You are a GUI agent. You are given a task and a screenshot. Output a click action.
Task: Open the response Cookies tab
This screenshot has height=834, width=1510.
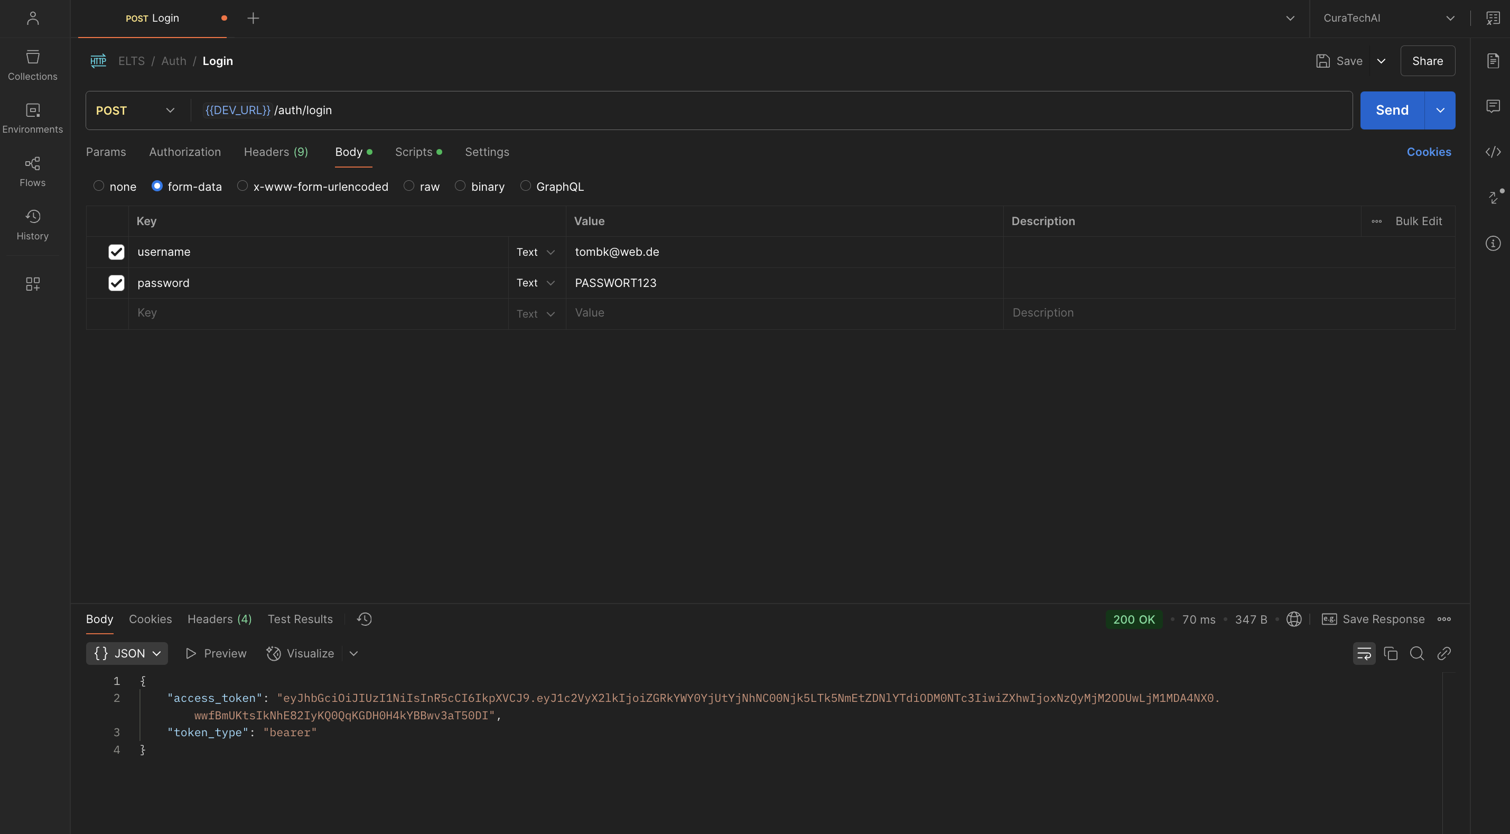tap(151, 619)
